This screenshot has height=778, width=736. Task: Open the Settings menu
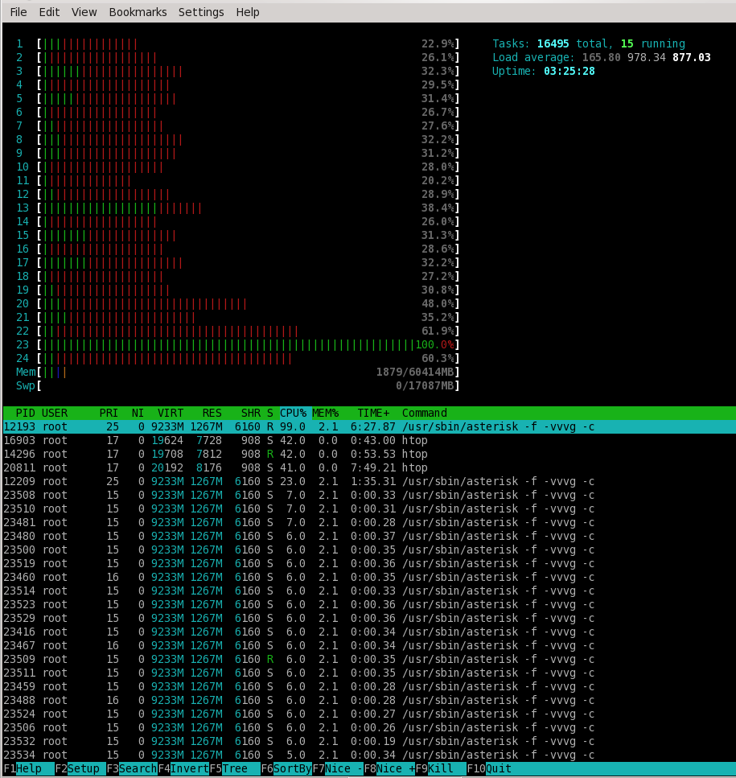[201, 12]
